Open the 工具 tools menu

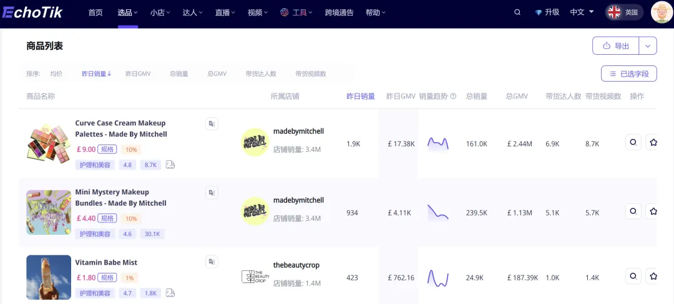point(296,12)
